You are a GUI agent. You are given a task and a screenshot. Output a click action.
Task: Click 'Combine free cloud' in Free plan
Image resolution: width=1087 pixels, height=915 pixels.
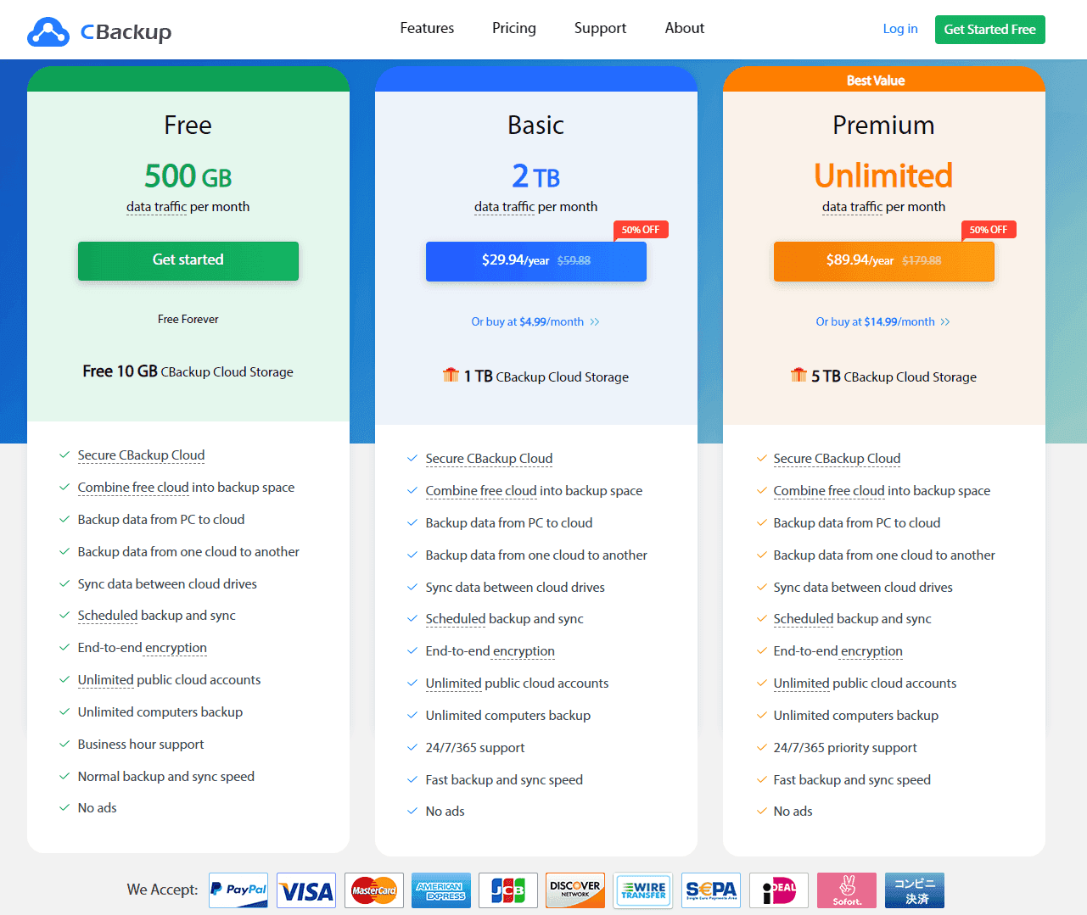coord(133,488)
